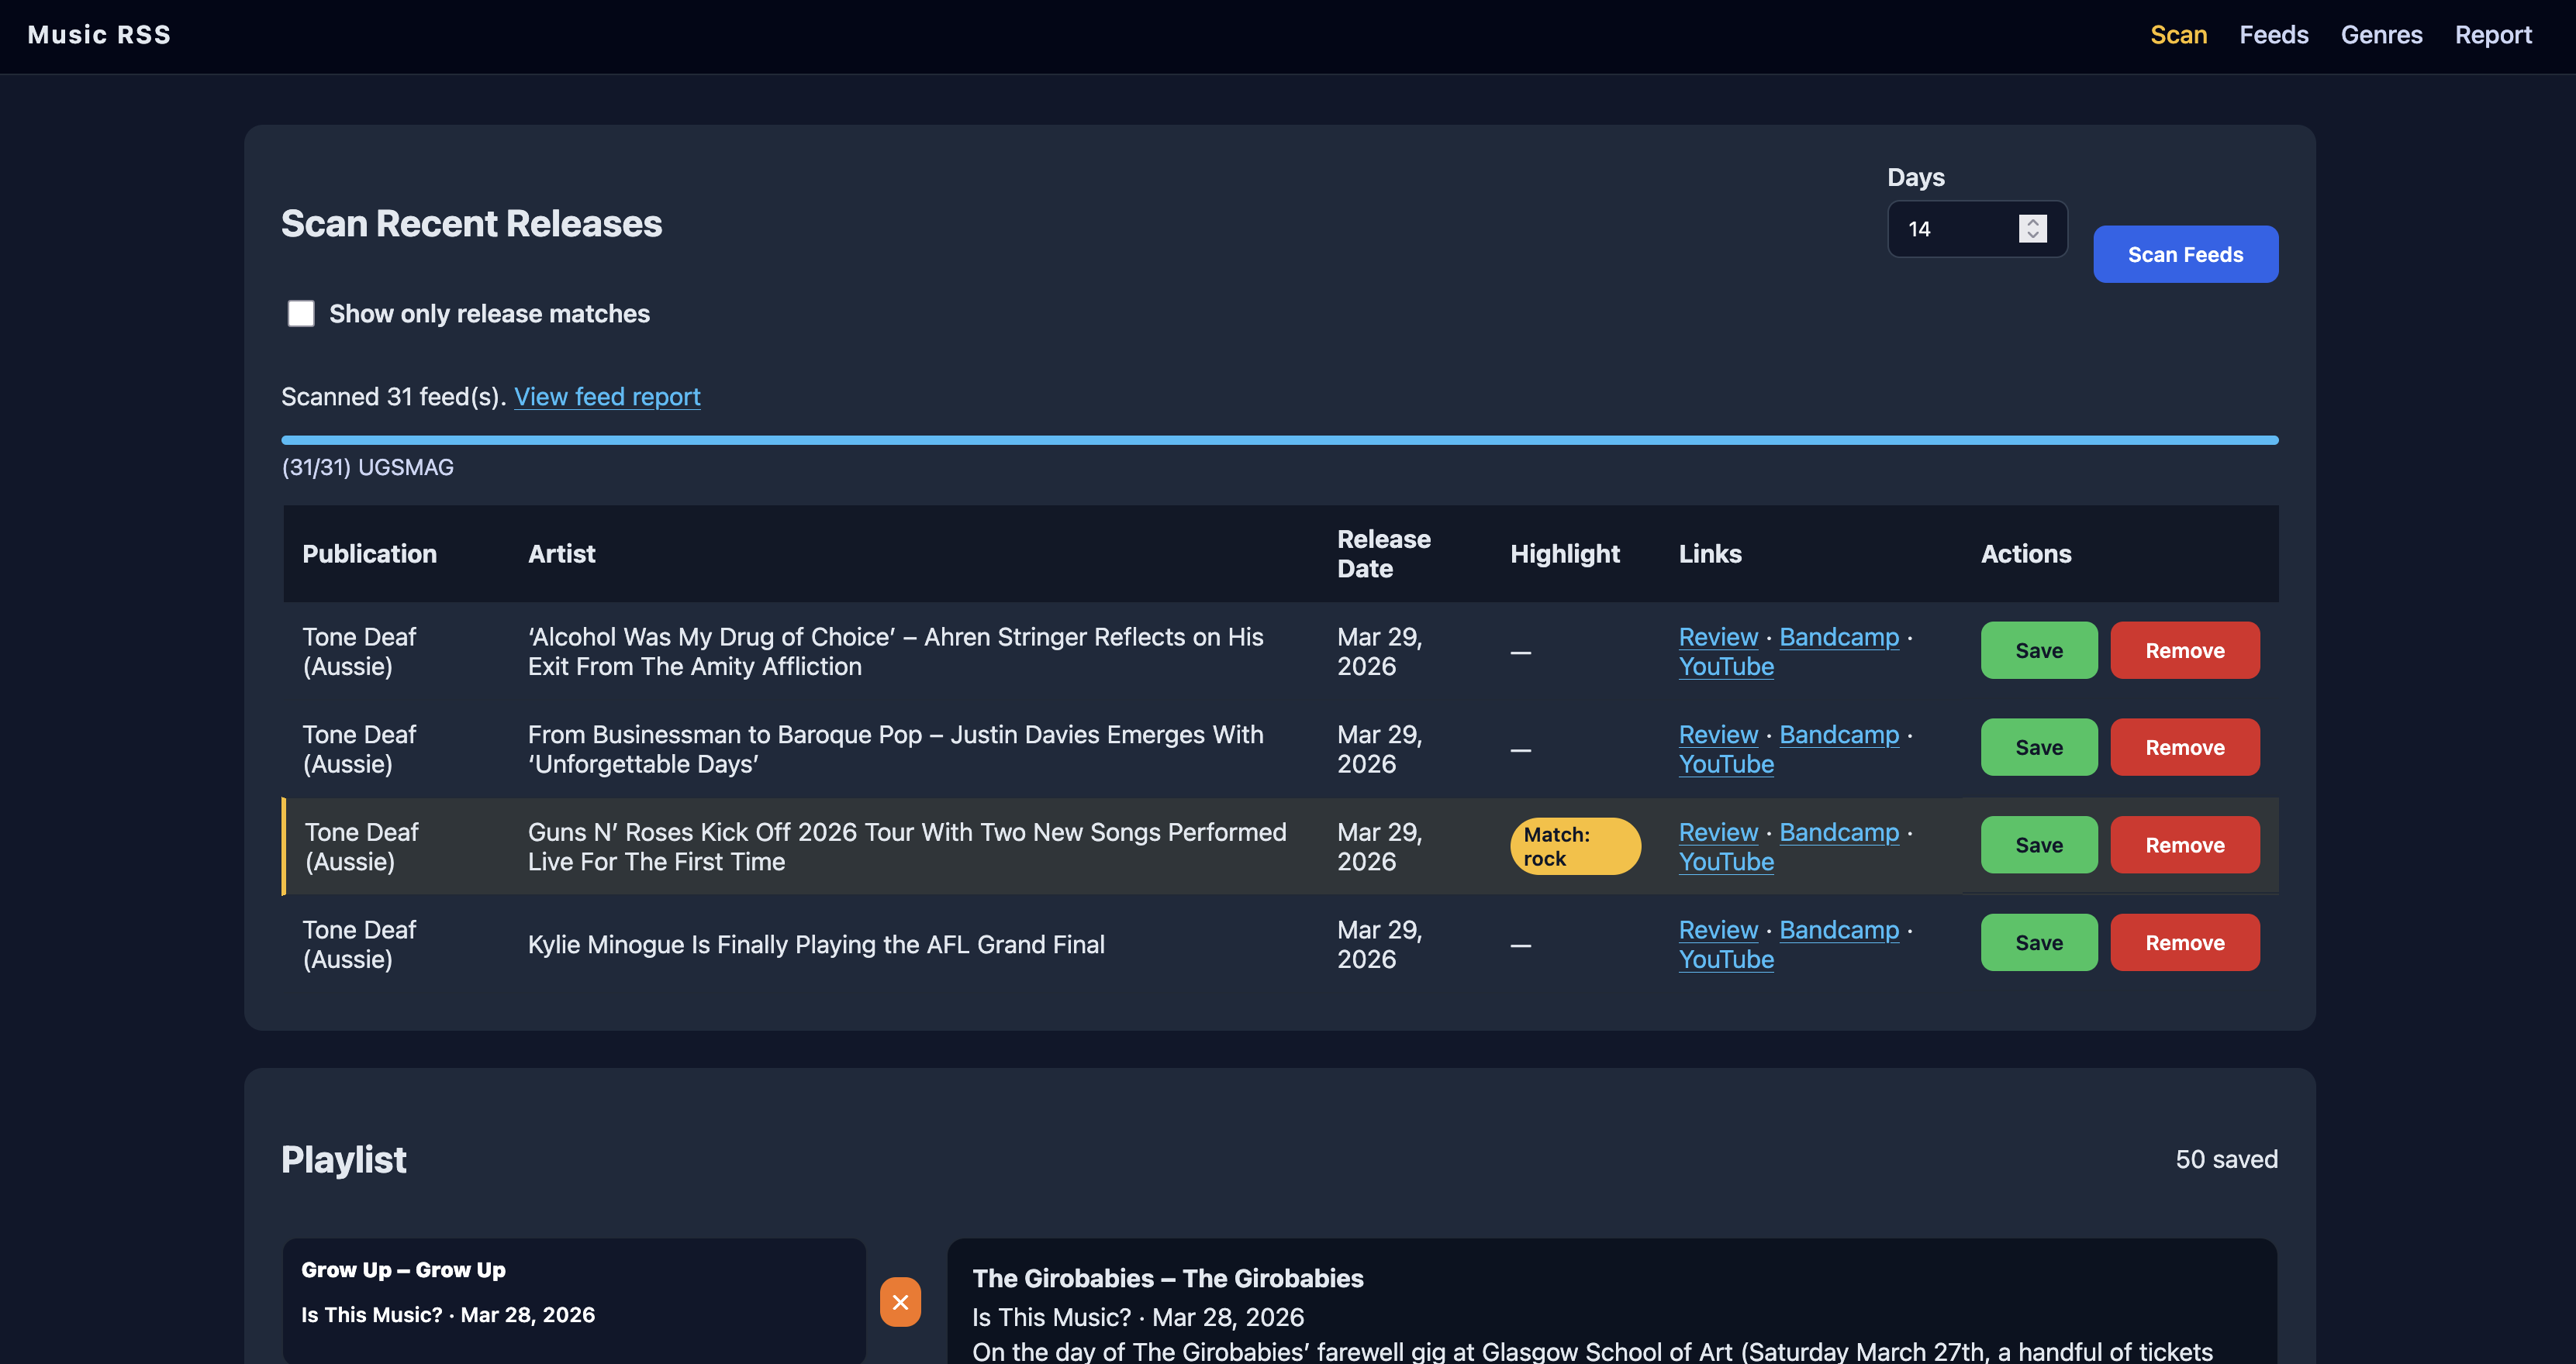
Task: Click the Music RSS logo title
Action: (99, 35)
